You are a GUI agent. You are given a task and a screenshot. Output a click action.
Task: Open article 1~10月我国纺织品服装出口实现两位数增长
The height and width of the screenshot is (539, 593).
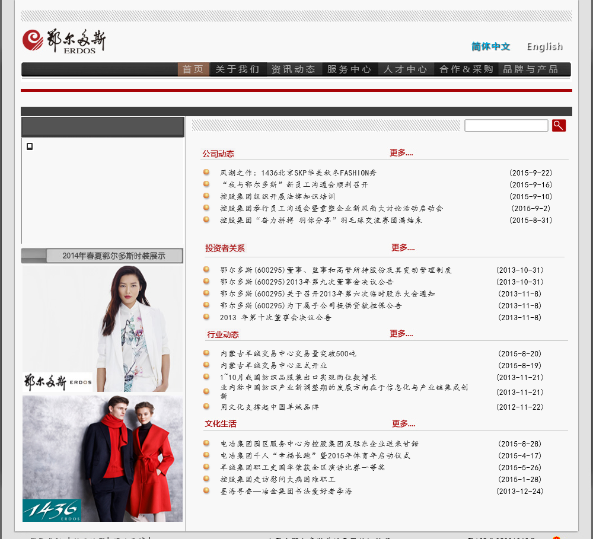point(298,377)
